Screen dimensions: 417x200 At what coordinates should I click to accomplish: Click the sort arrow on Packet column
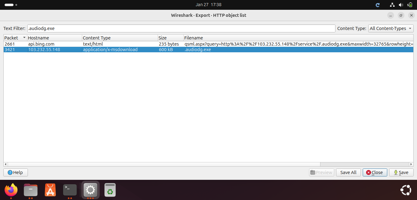[24, 38]
